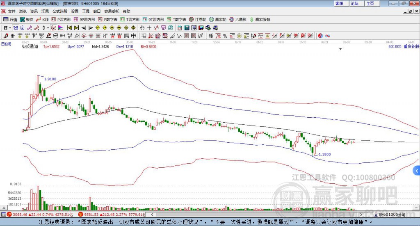Open the P四方形 tool

[x=61, y=20]
